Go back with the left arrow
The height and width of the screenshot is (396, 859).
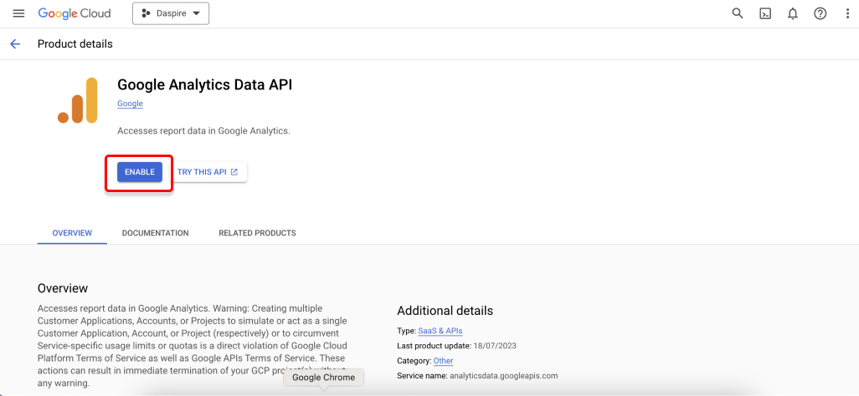pyautogui.click(x=15, y=44)
